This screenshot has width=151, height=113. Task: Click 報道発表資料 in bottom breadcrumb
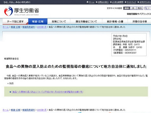(29, 110)
